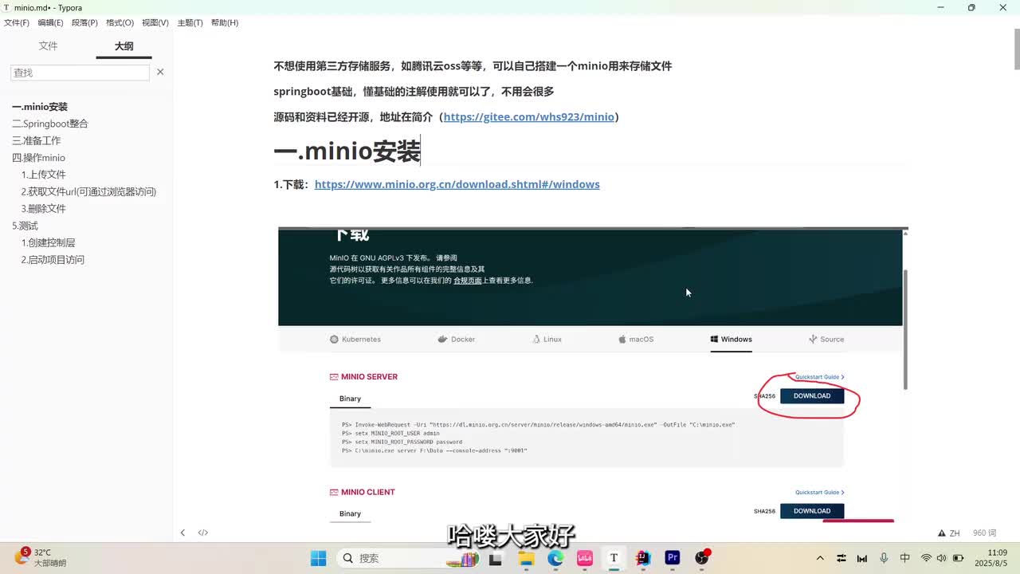The height and width of the screenshot is (574, 1020).
Task: Select the Docker platform tab in image
Action: [x=457, y=339]
